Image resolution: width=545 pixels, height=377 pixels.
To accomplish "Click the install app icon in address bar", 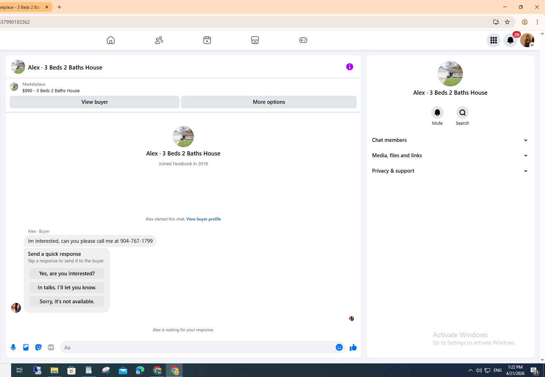I will point(496,22).
